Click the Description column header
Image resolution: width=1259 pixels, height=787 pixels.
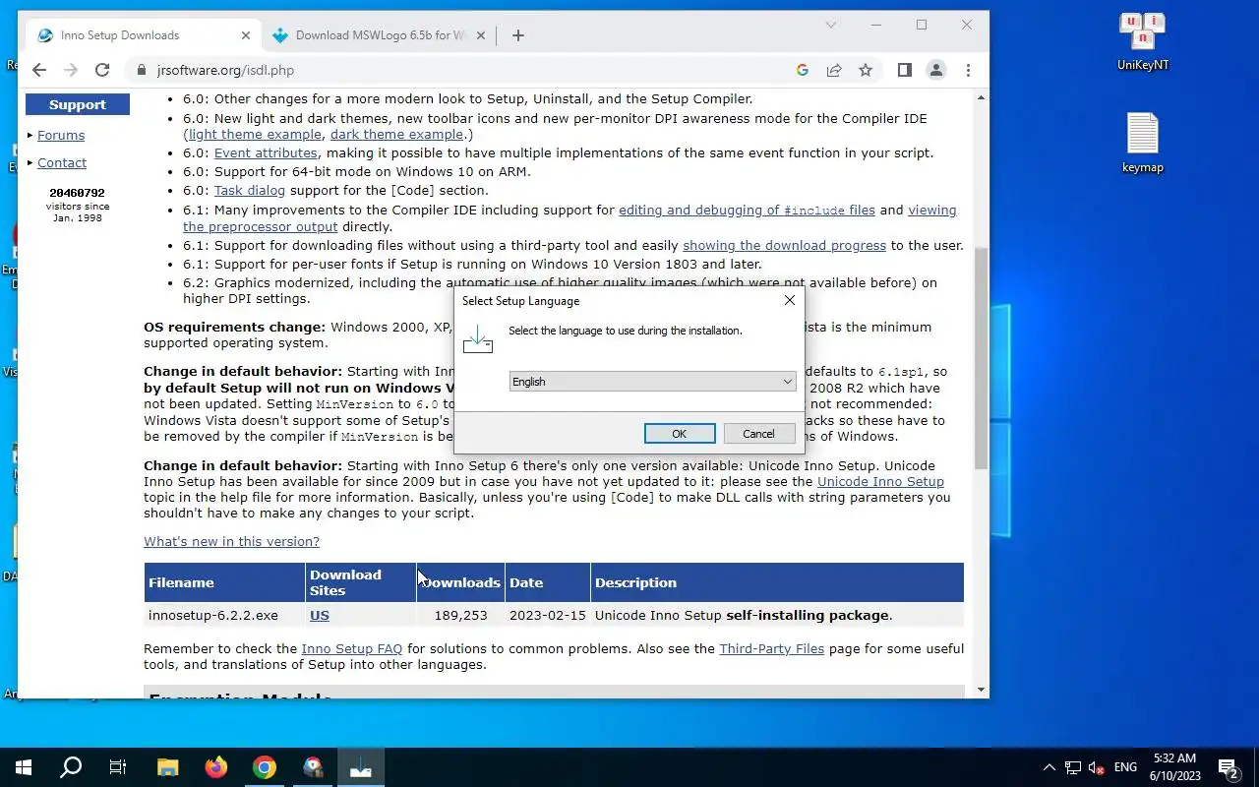click(777, 582)
